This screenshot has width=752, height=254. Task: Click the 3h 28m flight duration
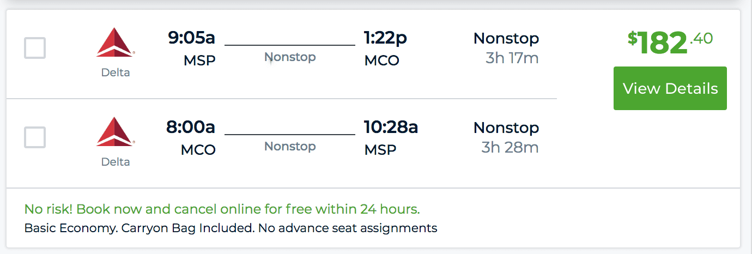pos(510,147)
